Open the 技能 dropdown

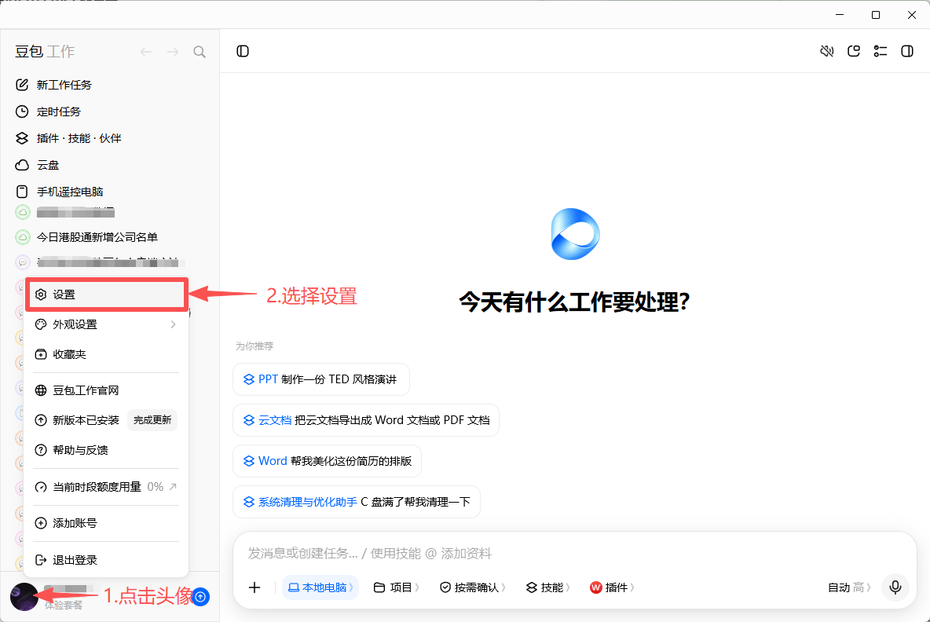click(x=548, y=587)
